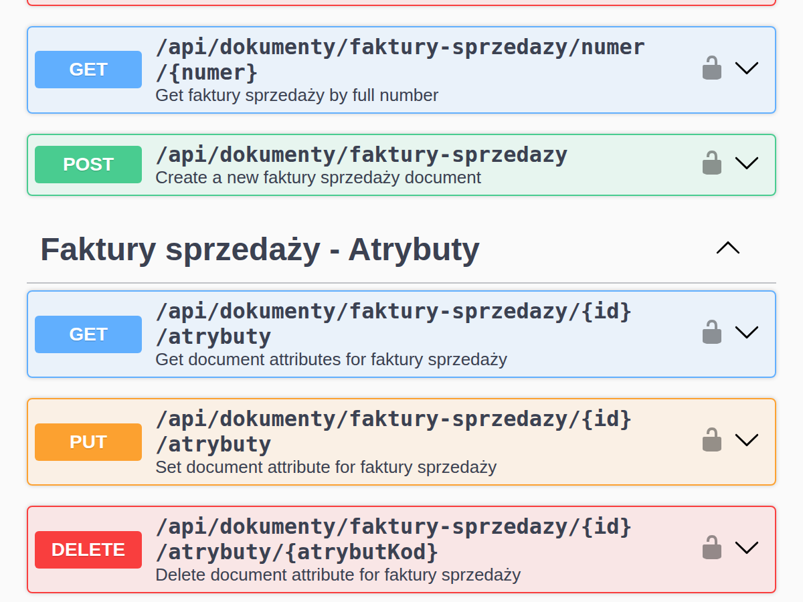Select the GET method badge for numer endpoint

coord(88,69)
